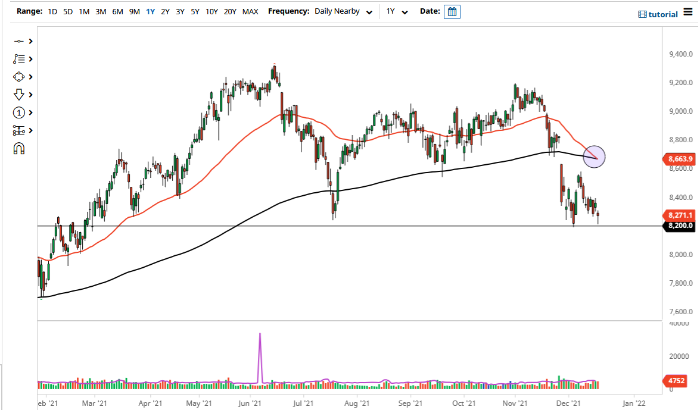The image size is (700, 410).
Task: Set range to 6M
Action: tap(117, 11)
